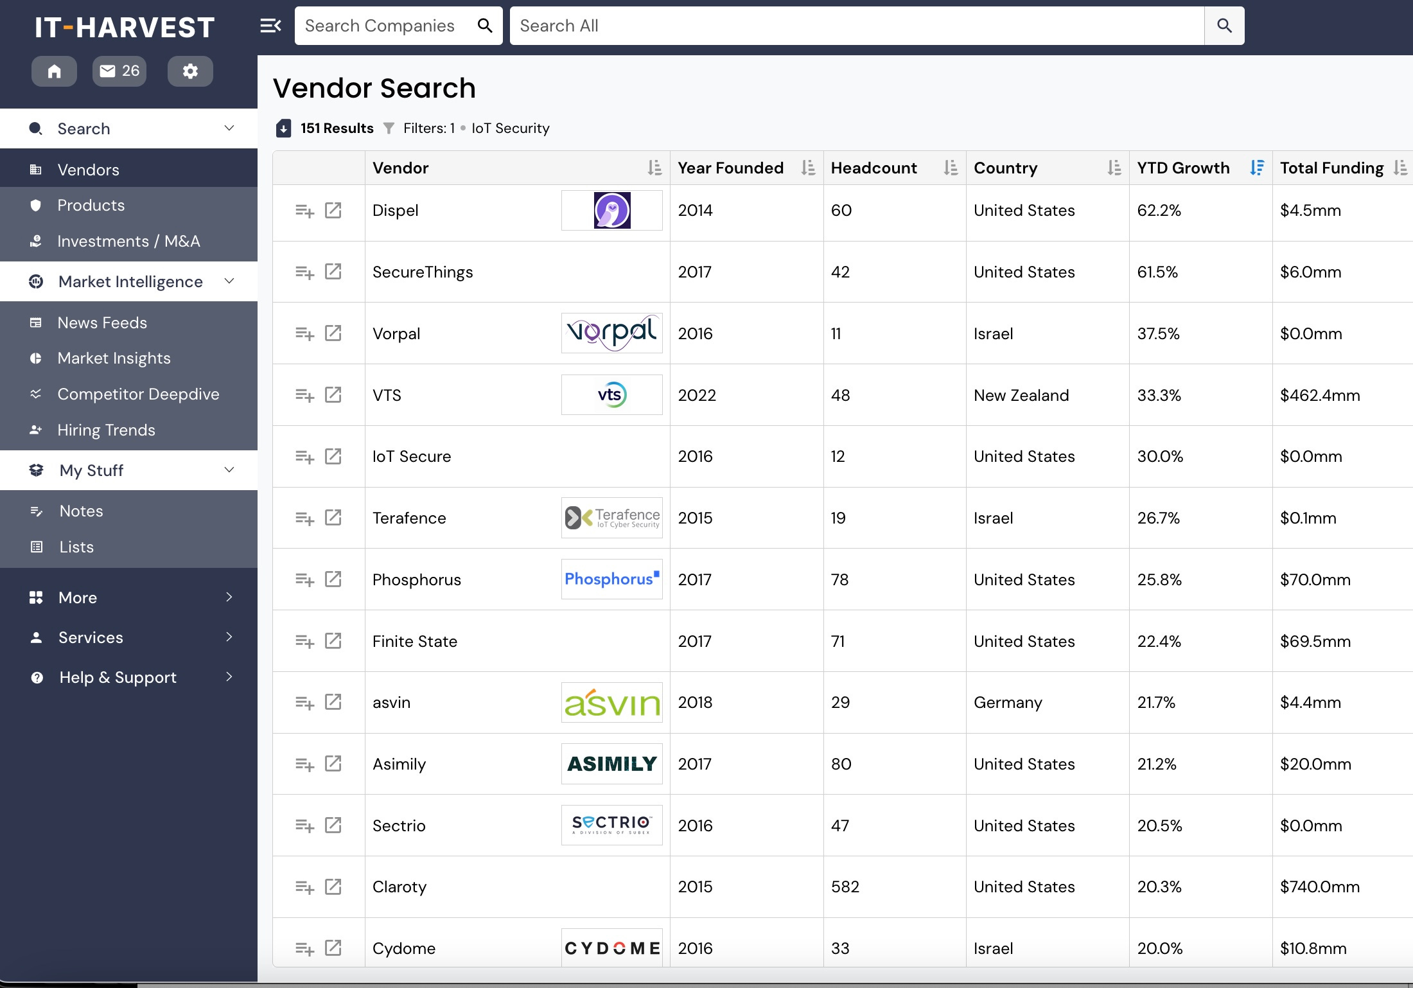Sort by Headcount column icon

click(951, 168)
